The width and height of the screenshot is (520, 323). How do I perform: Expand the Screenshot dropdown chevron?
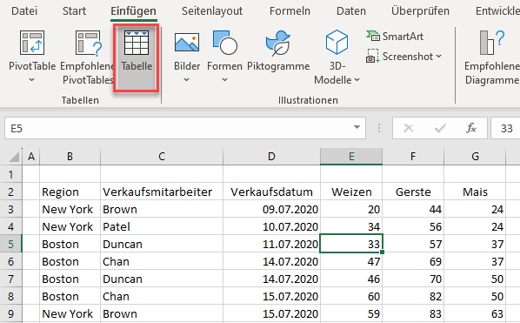point(439,57)
